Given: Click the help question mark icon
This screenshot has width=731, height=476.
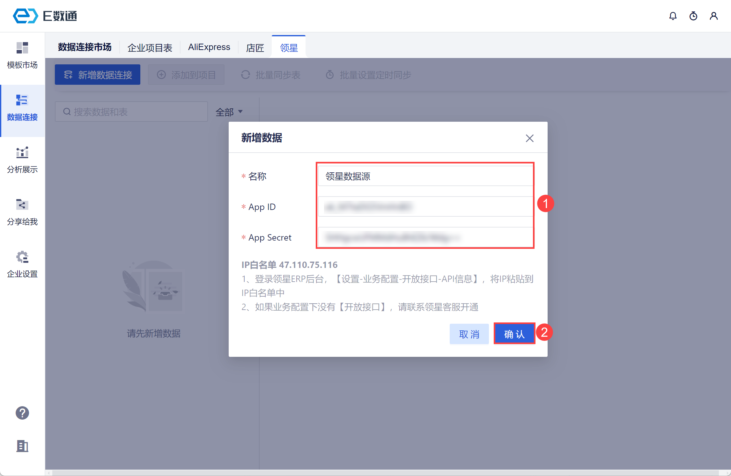Looking at the screenshot, I should [x=22, y=413].
